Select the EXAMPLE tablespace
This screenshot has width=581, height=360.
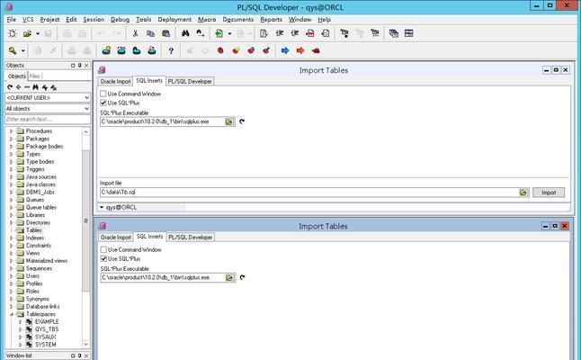[47, 321]
